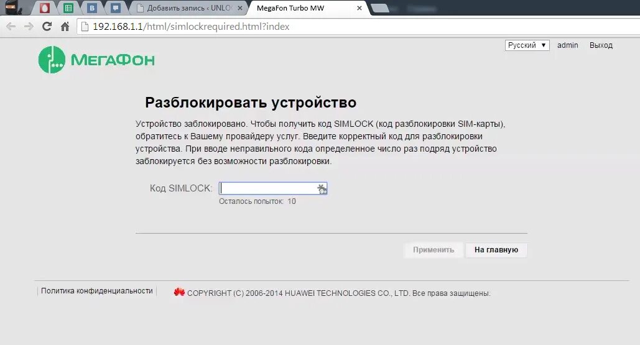Open the red Opera pinned tab
Viewport: 640px width, 345px height.
[x=45, y=7]
